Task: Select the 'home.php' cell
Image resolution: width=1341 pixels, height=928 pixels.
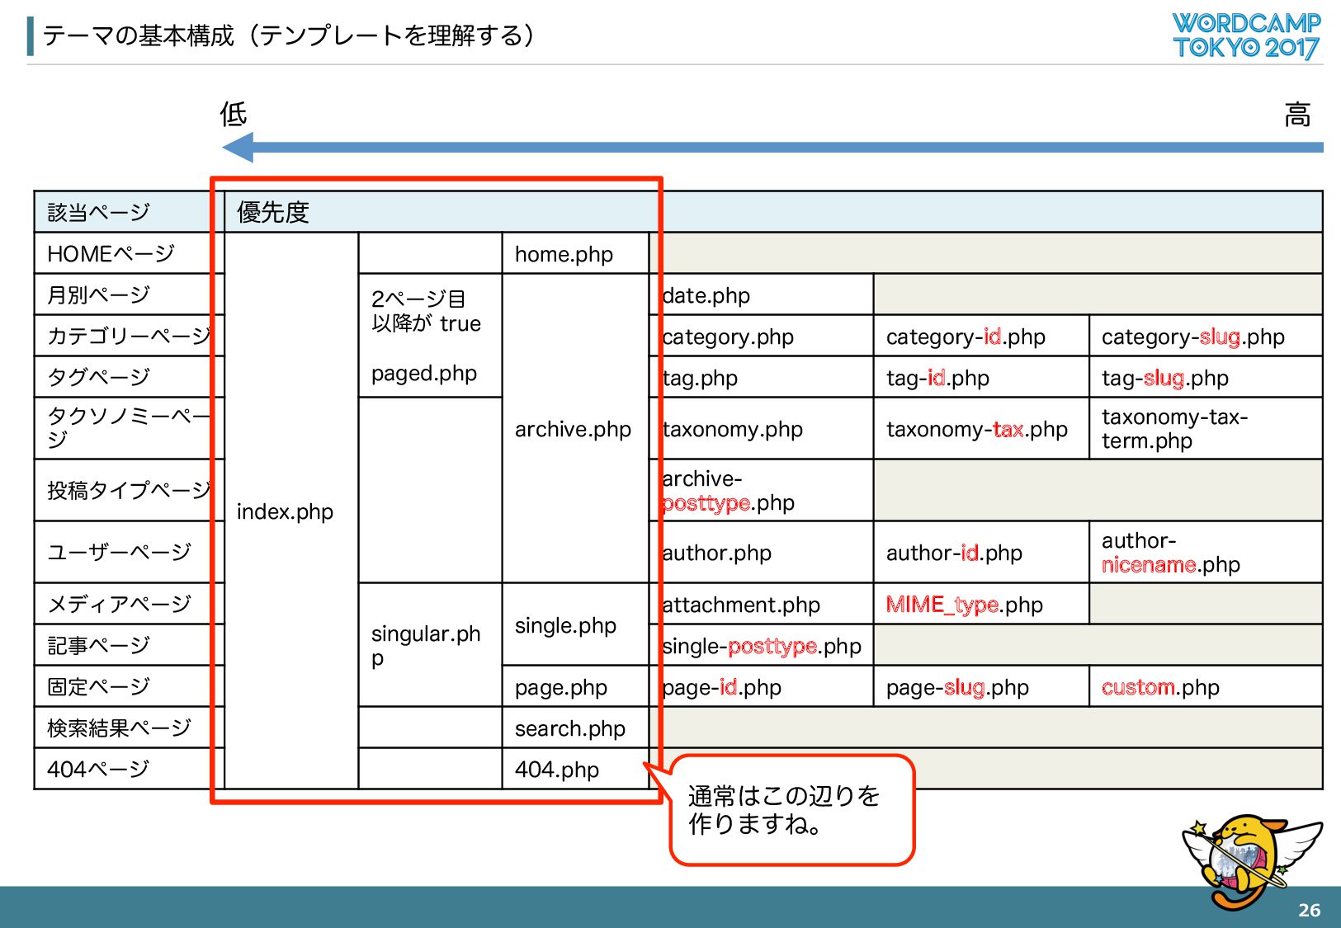Action: point(575,253)
